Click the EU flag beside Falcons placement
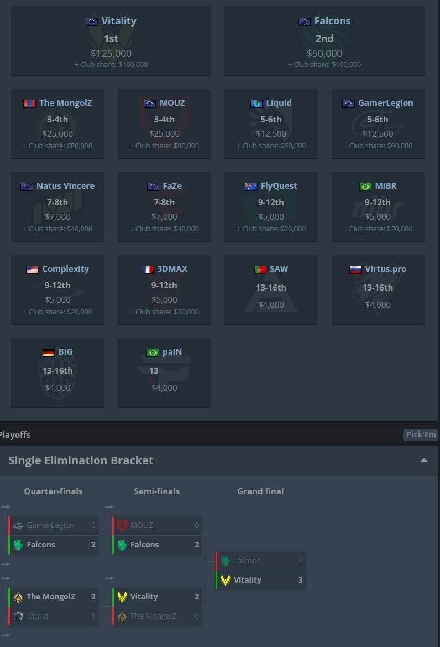 coord(305,22)
